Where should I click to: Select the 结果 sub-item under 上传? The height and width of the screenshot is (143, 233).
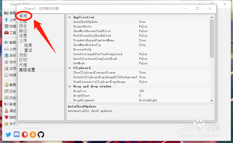28,45
